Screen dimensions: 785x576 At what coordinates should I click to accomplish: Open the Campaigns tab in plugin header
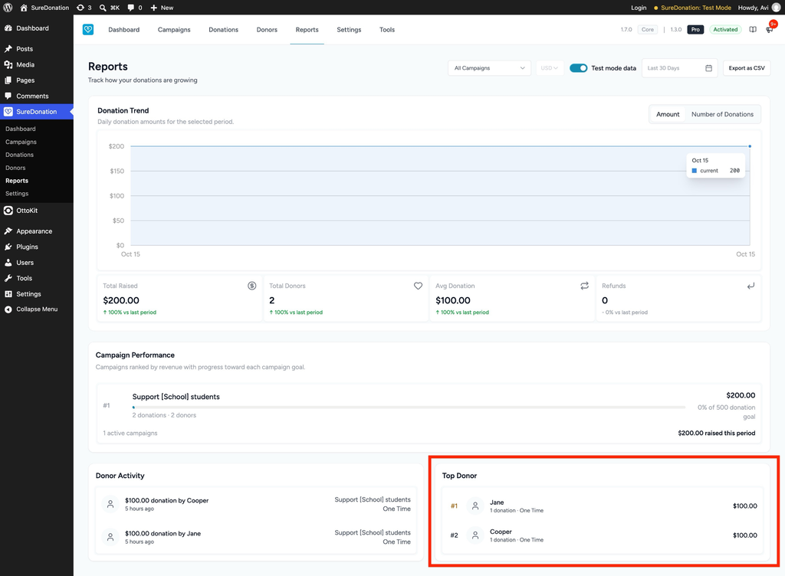174,30
